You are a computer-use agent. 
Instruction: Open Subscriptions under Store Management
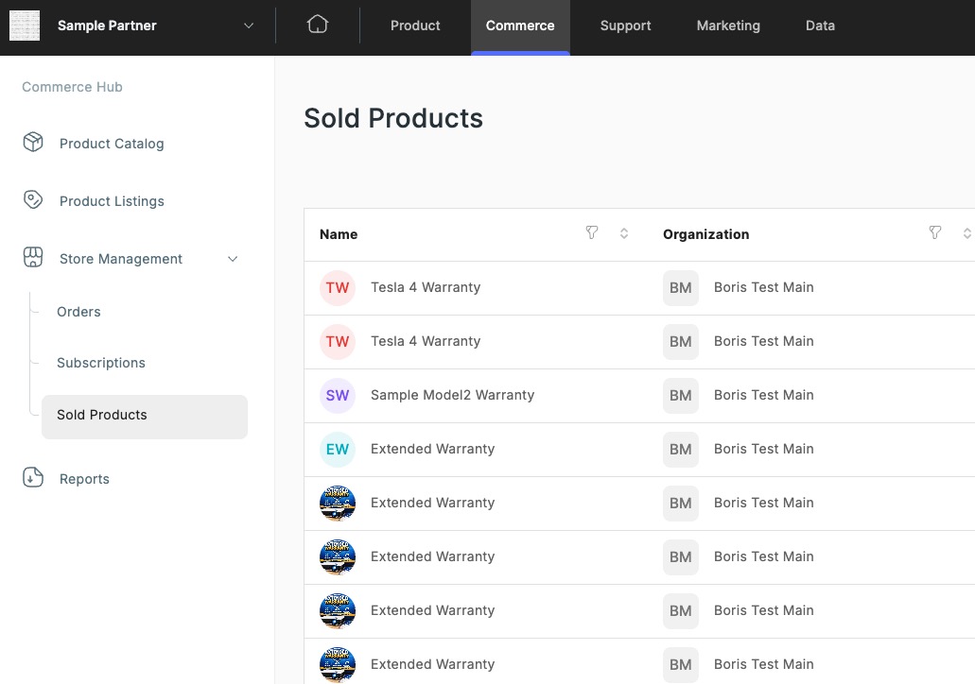coord(101,363)
